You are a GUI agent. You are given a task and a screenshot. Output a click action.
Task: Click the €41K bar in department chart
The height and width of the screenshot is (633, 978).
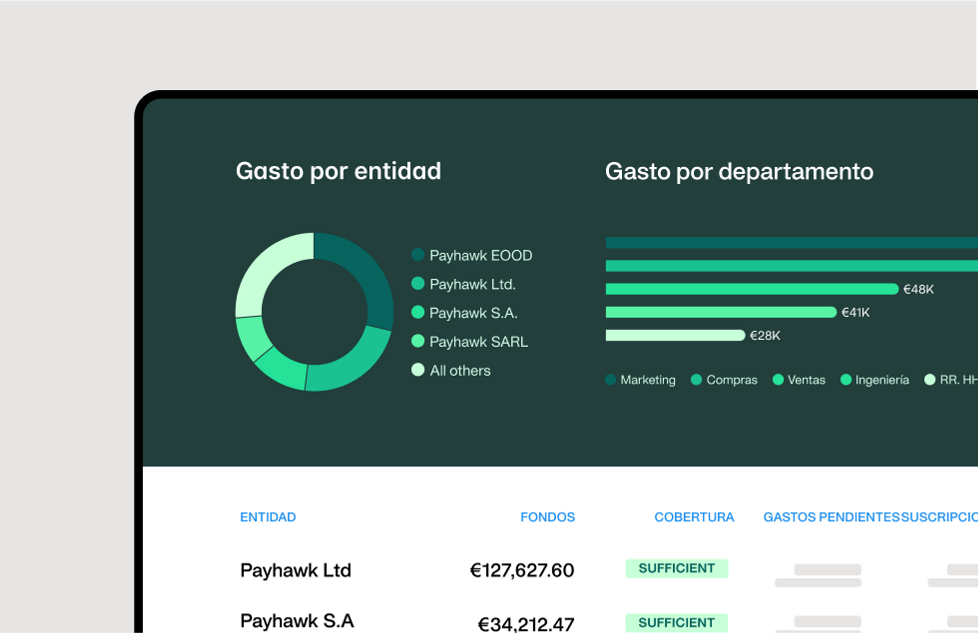(721, 312)
